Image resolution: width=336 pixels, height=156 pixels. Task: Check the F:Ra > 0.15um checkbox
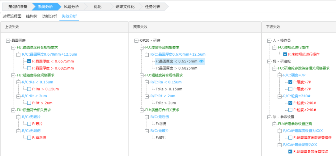[x=29, y=89]
